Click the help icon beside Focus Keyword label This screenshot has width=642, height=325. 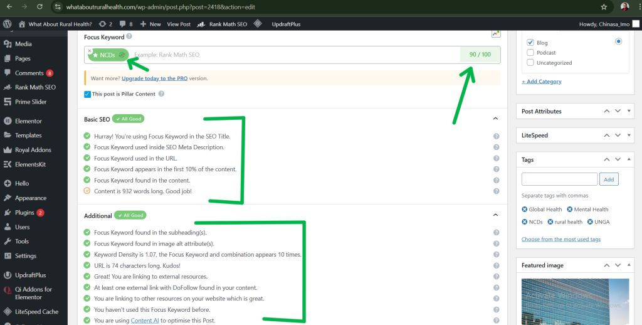click(x=130, y=37)
